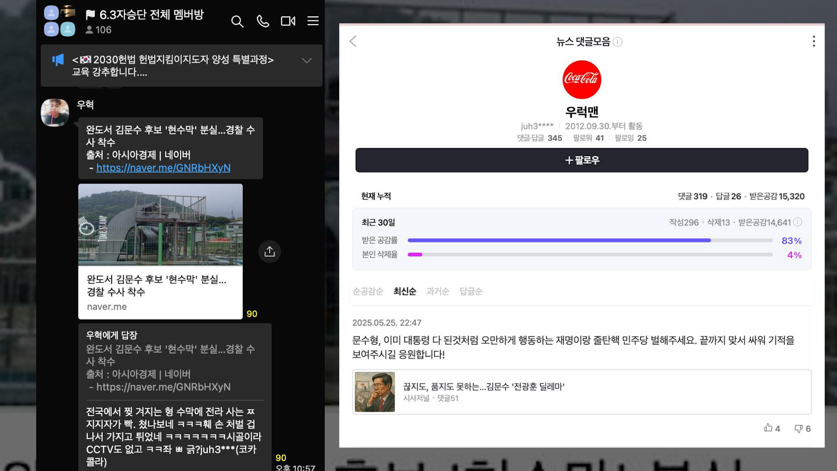Expand pinned announcement chevron
Viewport: 837px width, 471px height.
point(306,61)
